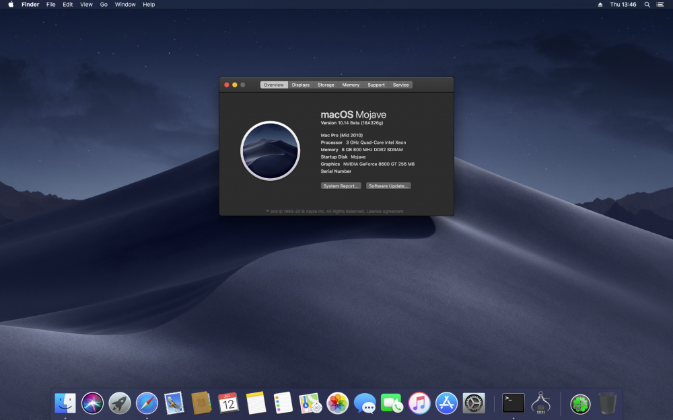The height and width of the screenshot is (420, 673).
Task: Open Messages speech bubble icon
Action: 365,404
